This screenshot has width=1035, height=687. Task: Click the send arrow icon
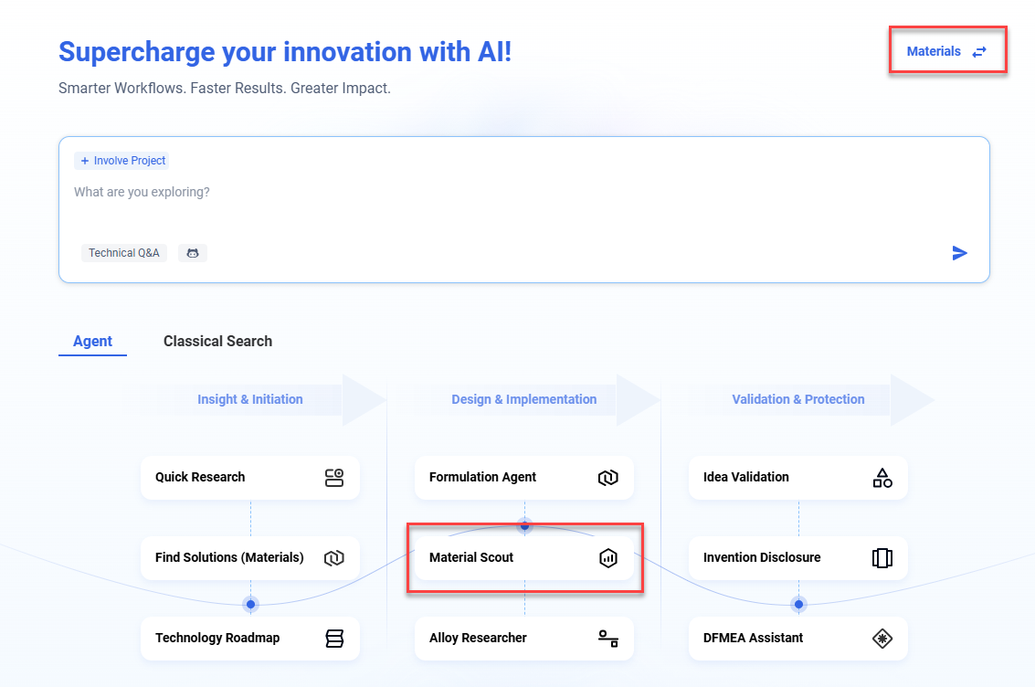[959, 253]
